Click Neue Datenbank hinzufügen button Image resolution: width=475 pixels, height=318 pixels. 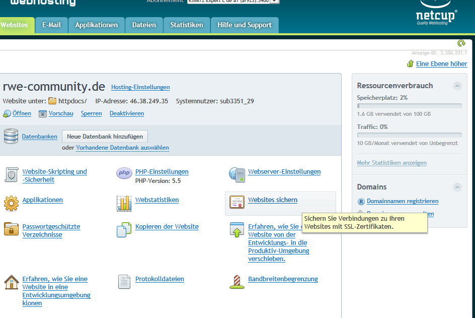click(x=105, y=137)
